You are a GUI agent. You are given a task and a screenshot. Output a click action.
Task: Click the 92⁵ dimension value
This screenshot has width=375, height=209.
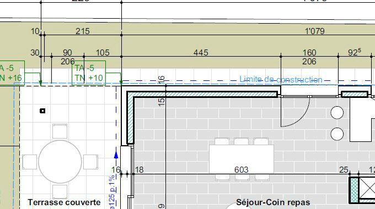coord(354,52)
